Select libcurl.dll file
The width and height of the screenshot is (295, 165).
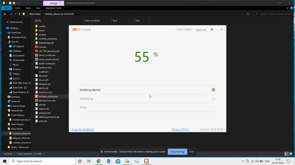tap(43, 80)
